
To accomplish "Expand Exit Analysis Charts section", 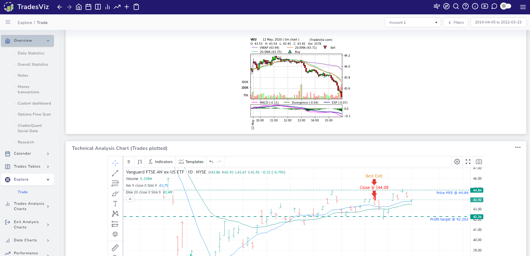I will point(28,224).
